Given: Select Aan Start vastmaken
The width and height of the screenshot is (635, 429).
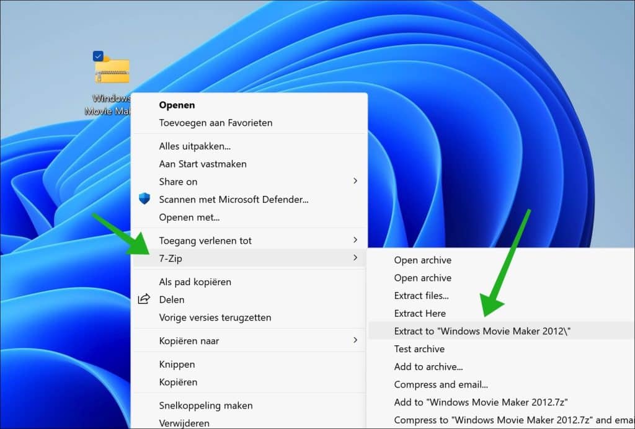Looking at the screenshot, I should tap(249, 164).
